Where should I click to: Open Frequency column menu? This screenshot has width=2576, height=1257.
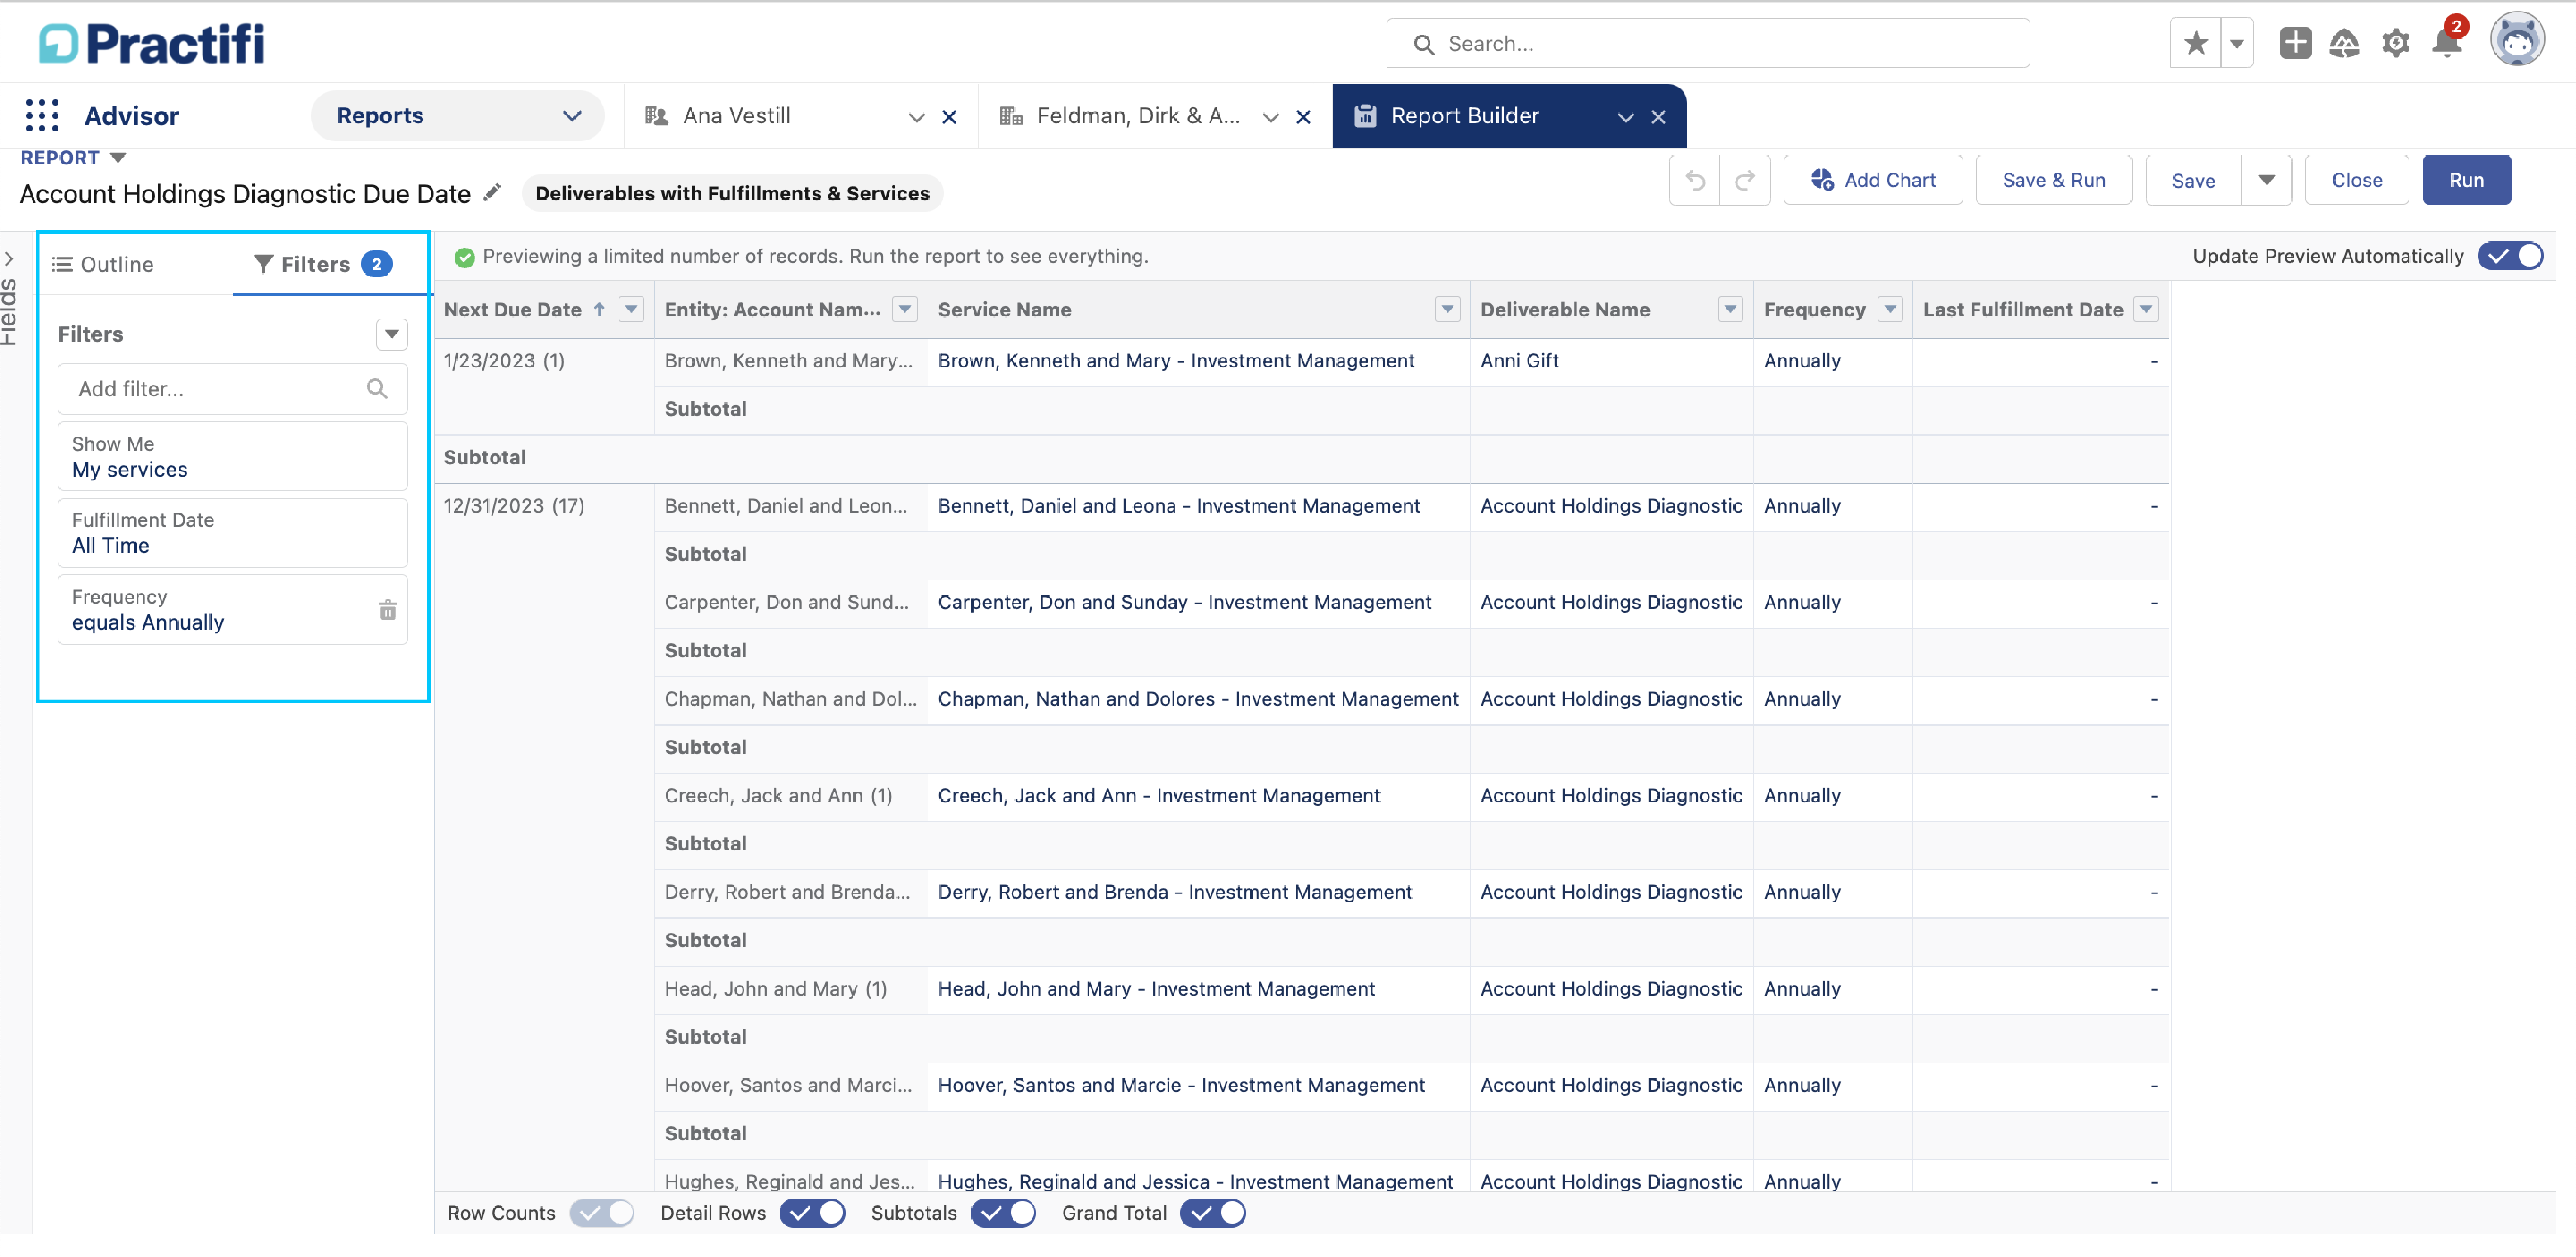pyautogui.click(x=1890, y=309)
